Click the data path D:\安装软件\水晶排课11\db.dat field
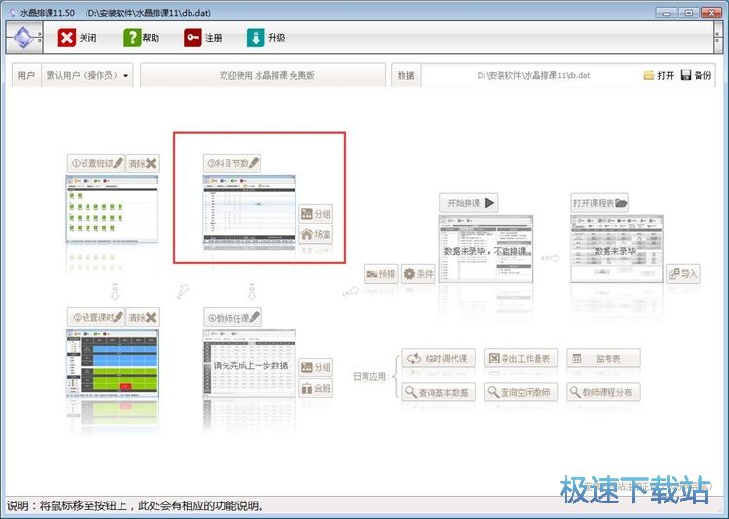The image size is (729, 519). [x=534, y=75]
